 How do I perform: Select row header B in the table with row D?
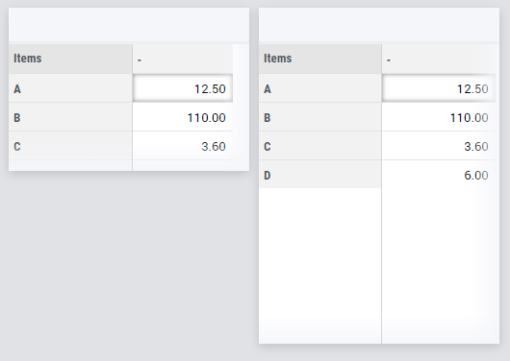coord(320,117)
